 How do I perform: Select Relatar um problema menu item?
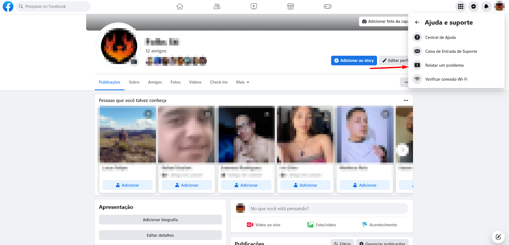coord(444,65)
